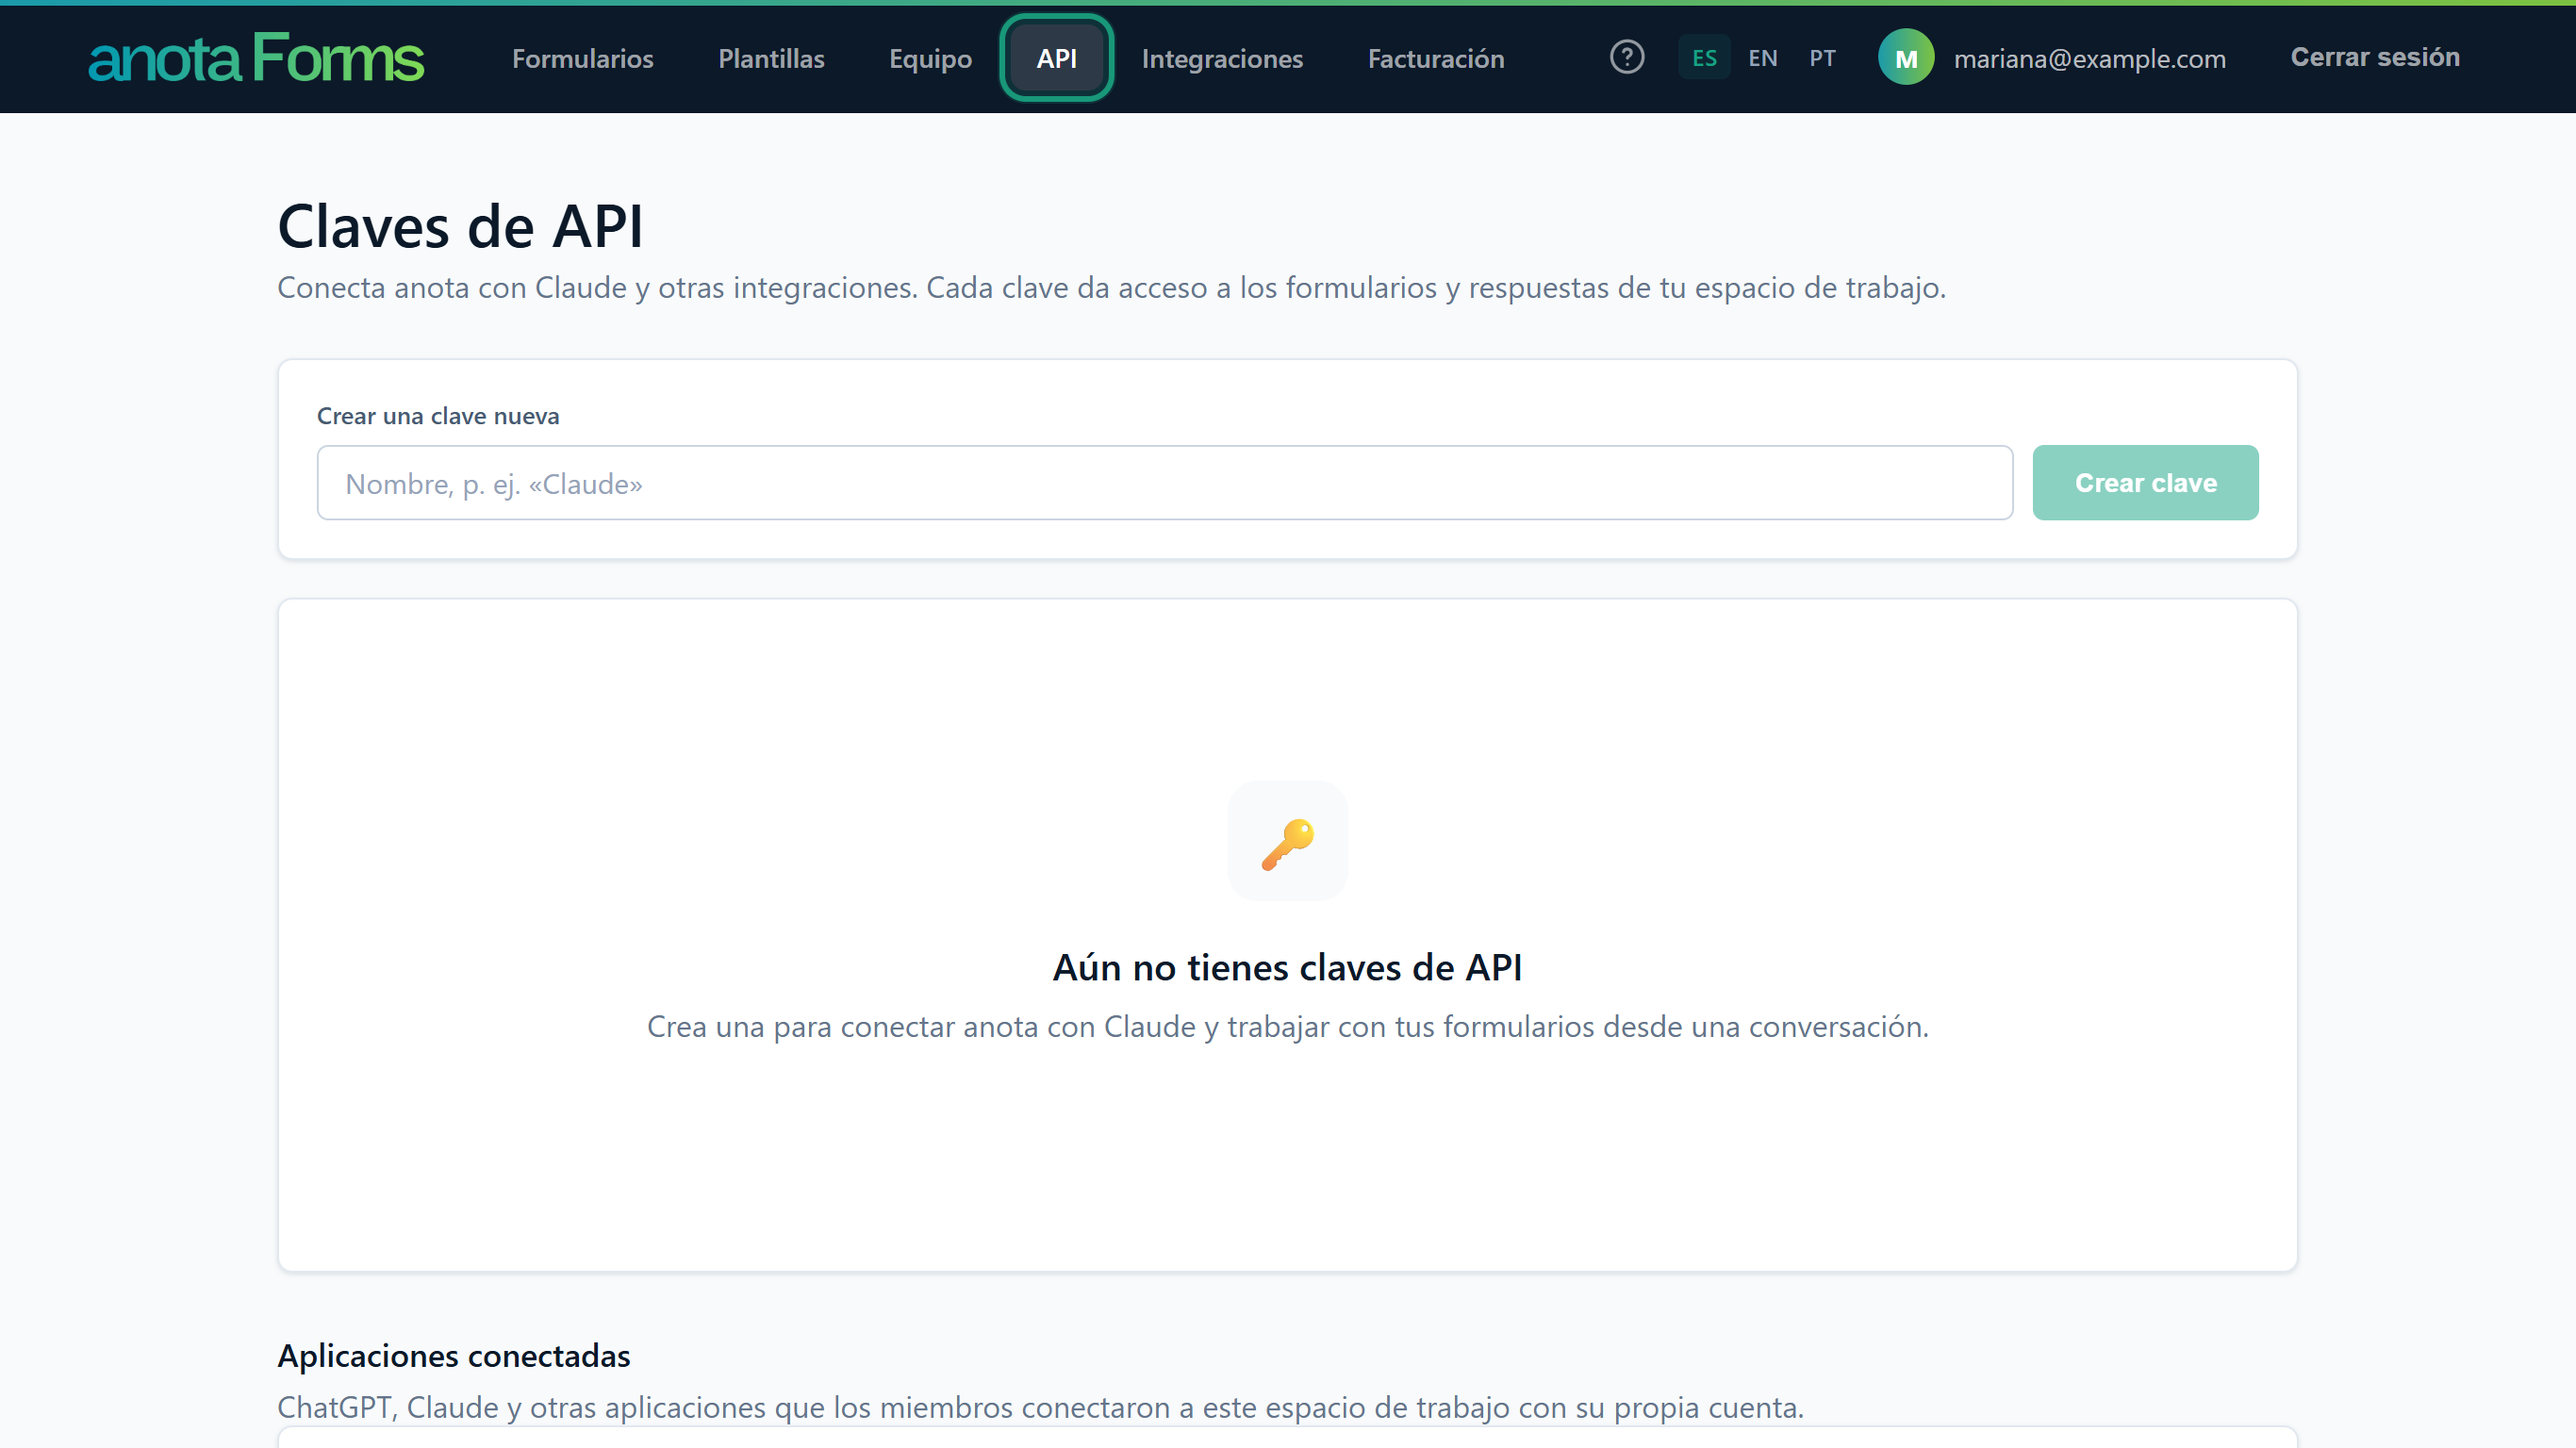Switch language to EN
The image size is (2576, 1448).
click(x=1762, y=58)
